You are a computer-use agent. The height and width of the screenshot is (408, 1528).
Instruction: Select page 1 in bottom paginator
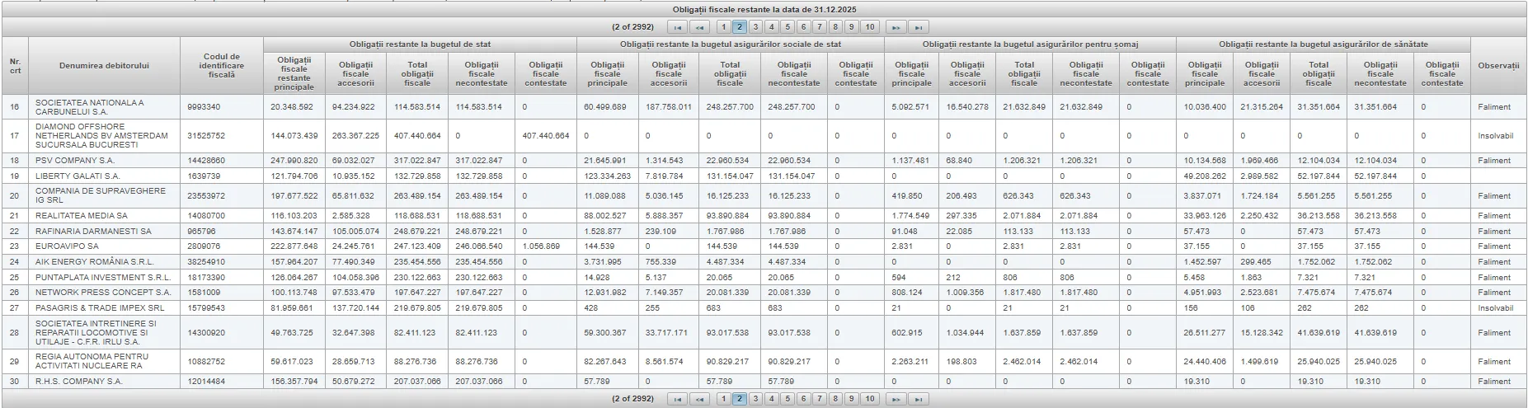point(723,399)
